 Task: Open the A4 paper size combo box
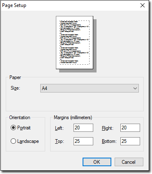click(x=90, y=88)
